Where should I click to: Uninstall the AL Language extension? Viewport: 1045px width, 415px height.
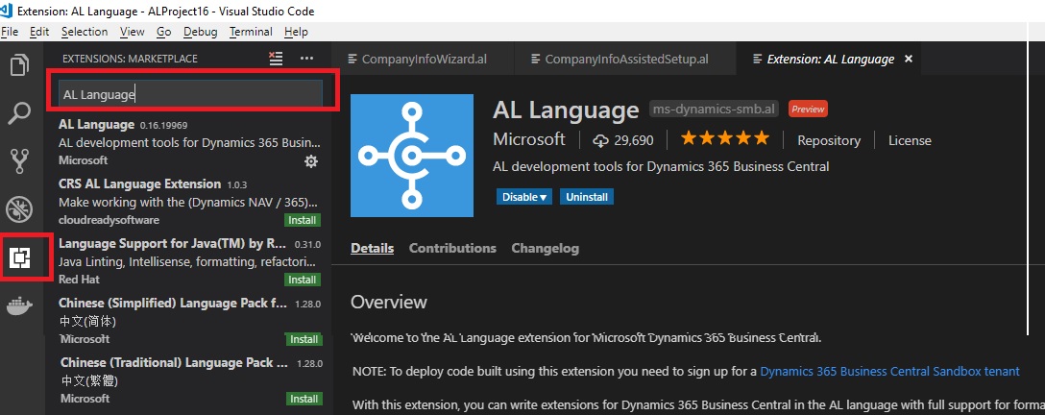pos(588,197)
